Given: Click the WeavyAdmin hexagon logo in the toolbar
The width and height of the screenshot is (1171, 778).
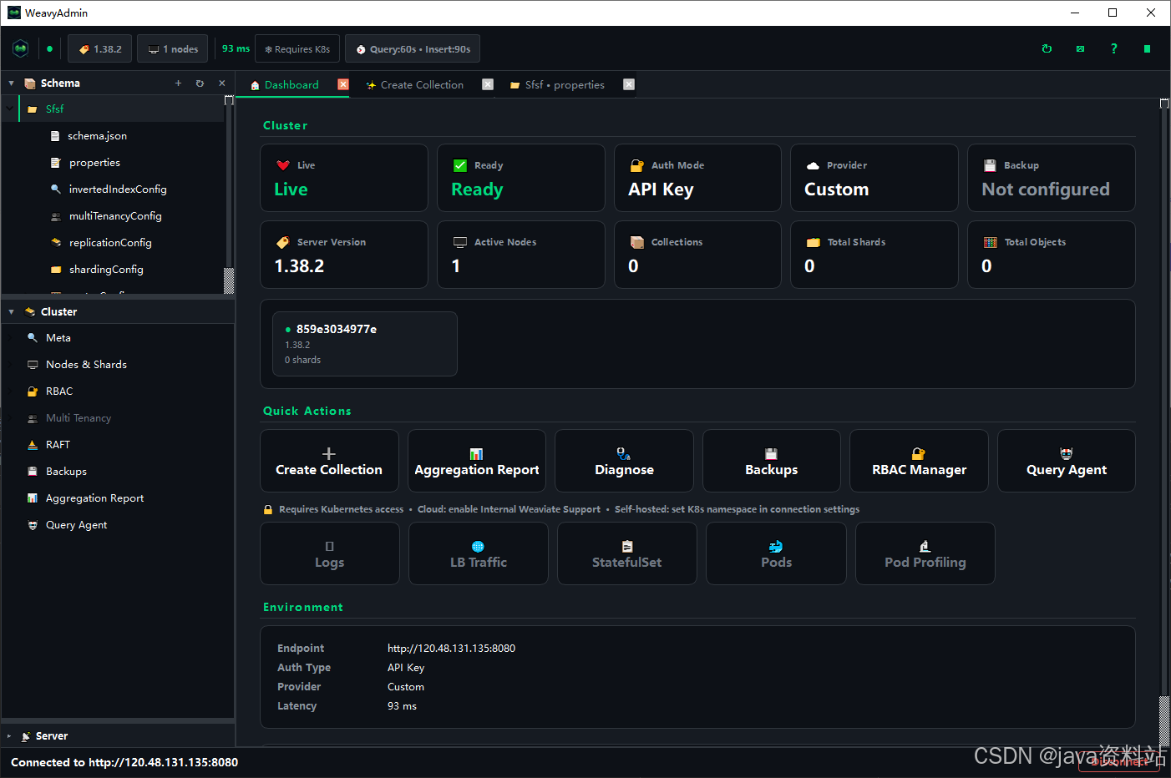Looking at the screenshot, I should pyautogui.click(x=21, y=49).
